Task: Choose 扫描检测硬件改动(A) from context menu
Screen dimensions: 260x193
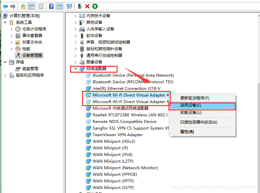Action: point(202,122)
